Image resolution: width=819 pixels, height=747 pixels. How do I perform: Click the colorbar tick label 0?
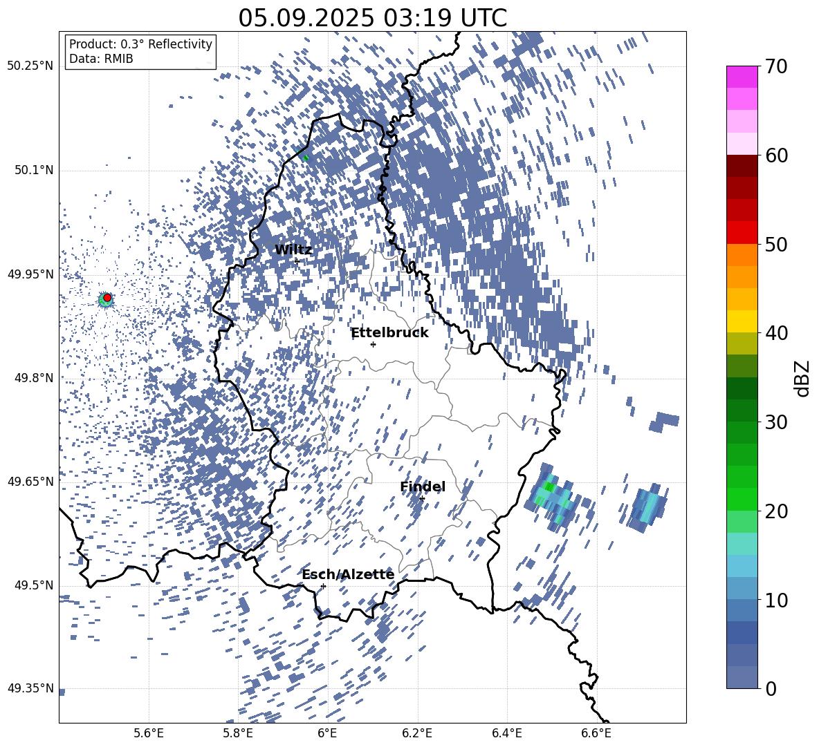(x=771, y=688)
